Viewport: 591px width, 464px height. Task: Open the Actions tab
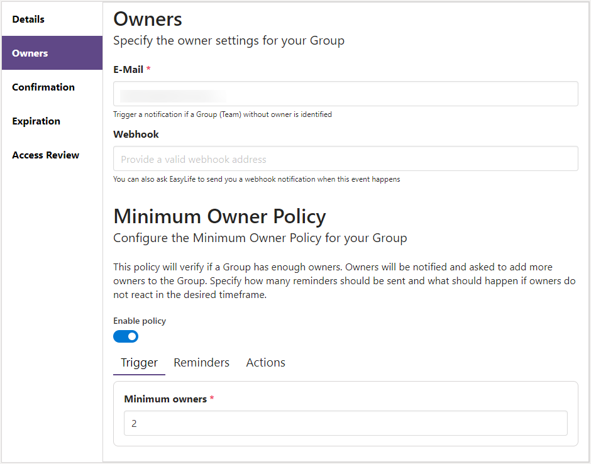click(x=265, y=362)
